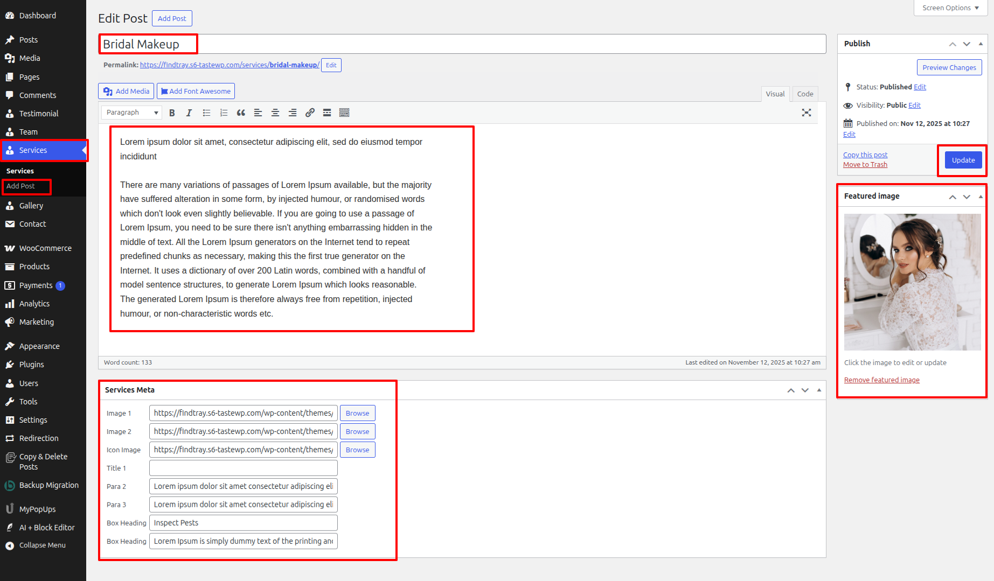
Task: Open the Gallery menu in sidebar
Action: (x=31, y=206)
